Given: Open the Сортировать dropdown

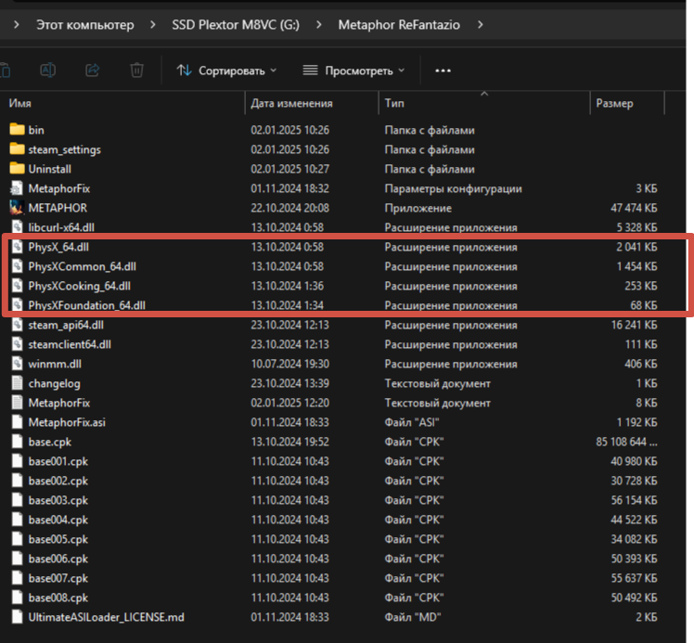Looking at the screenshot, I should tap(226, 71).
